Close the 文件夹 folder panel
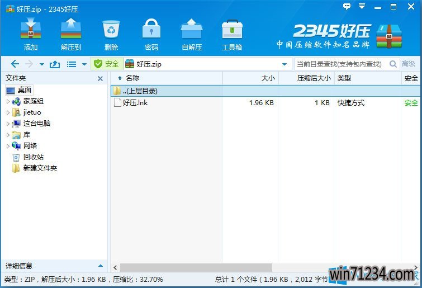This screenshot has width=422, height=288. 100,79
